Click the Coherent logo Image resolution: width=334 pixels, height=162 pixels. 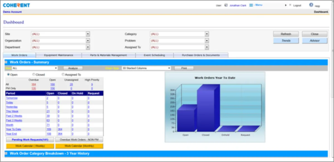[x=16, y=5]
